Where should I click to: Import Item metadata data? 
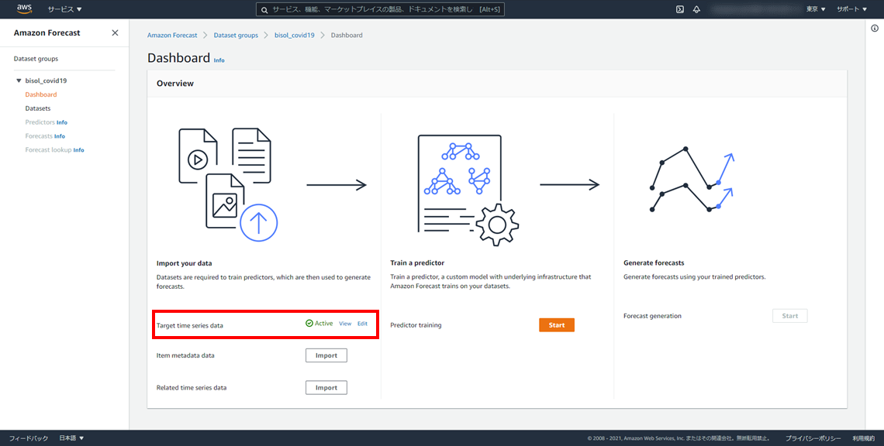(x=326, y=355)
